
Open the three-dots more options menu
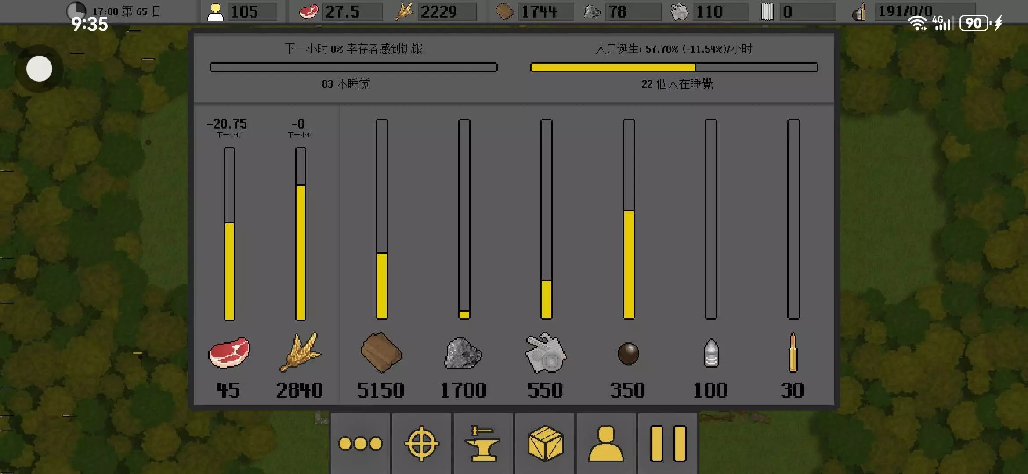pos(360,444)
